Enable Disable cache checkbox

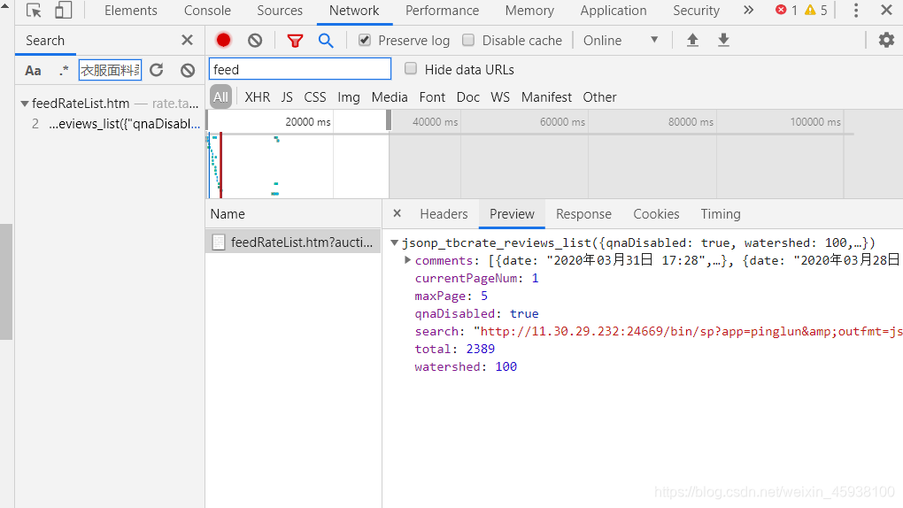click(x=468, y=40)
